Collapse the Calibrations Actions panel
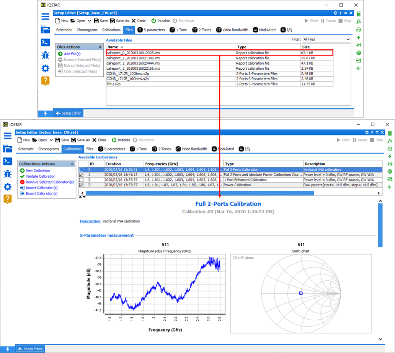Viewport: 395px width, 353px height. tap(72, 164)
